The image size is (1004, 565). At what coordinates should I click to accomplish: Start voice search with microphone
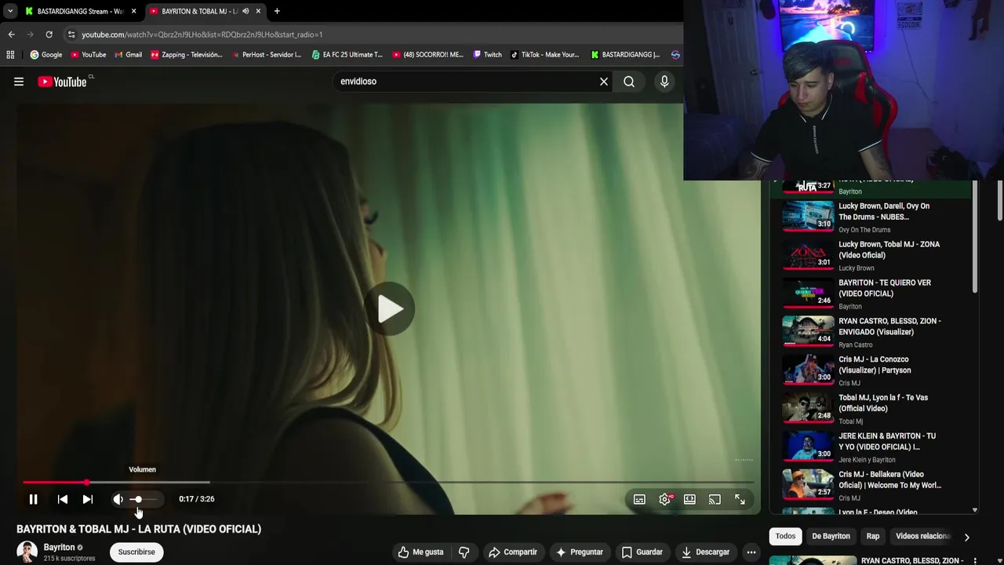pos(664,82)
